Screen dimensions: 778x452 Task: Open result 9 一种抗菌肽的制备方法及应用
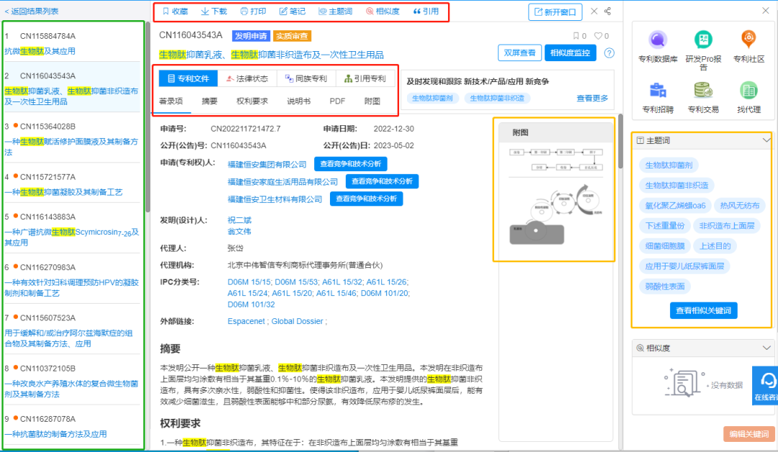55,434
